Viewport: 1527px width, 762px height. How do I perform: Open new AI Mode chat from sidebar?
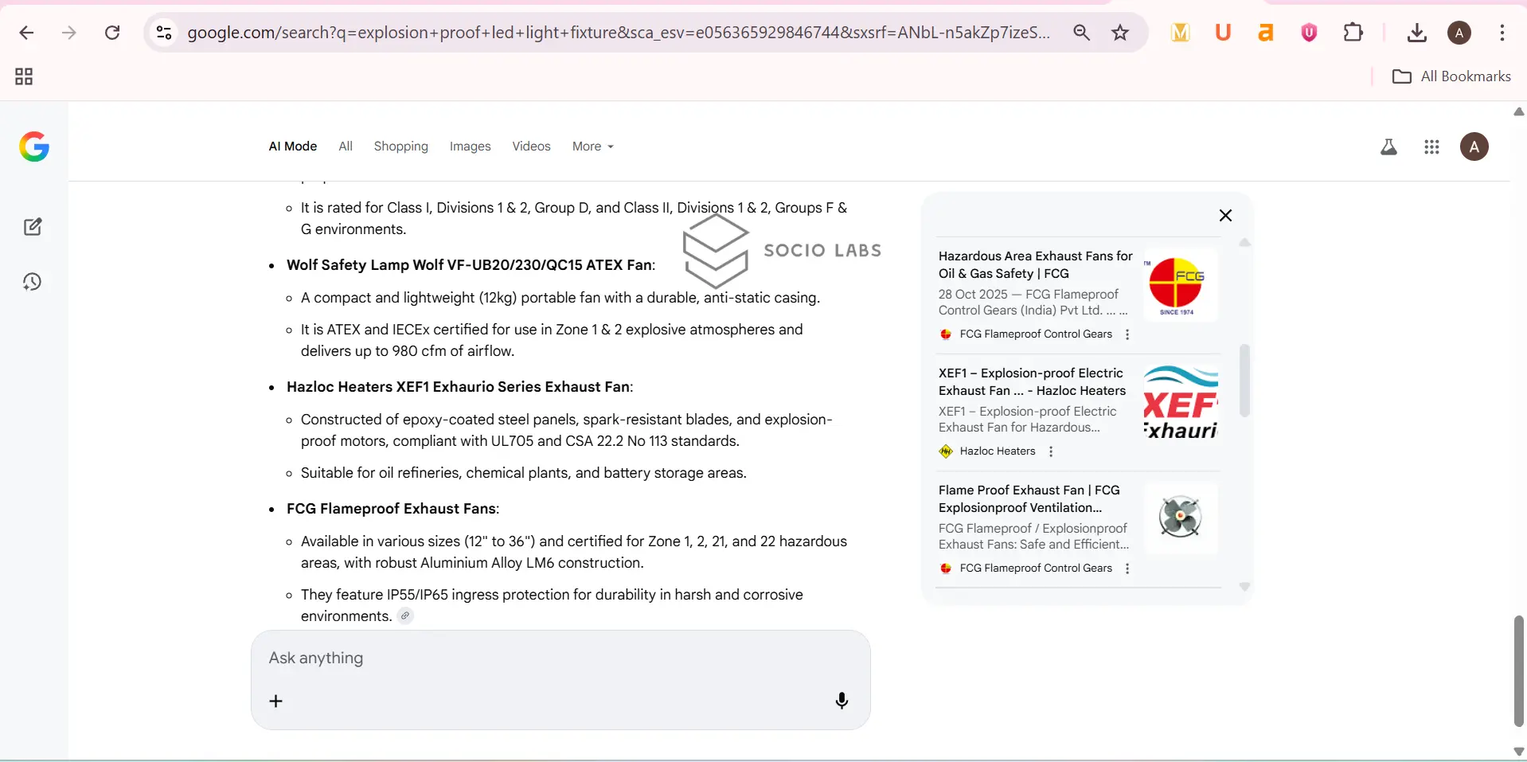[x=33, y=227]
